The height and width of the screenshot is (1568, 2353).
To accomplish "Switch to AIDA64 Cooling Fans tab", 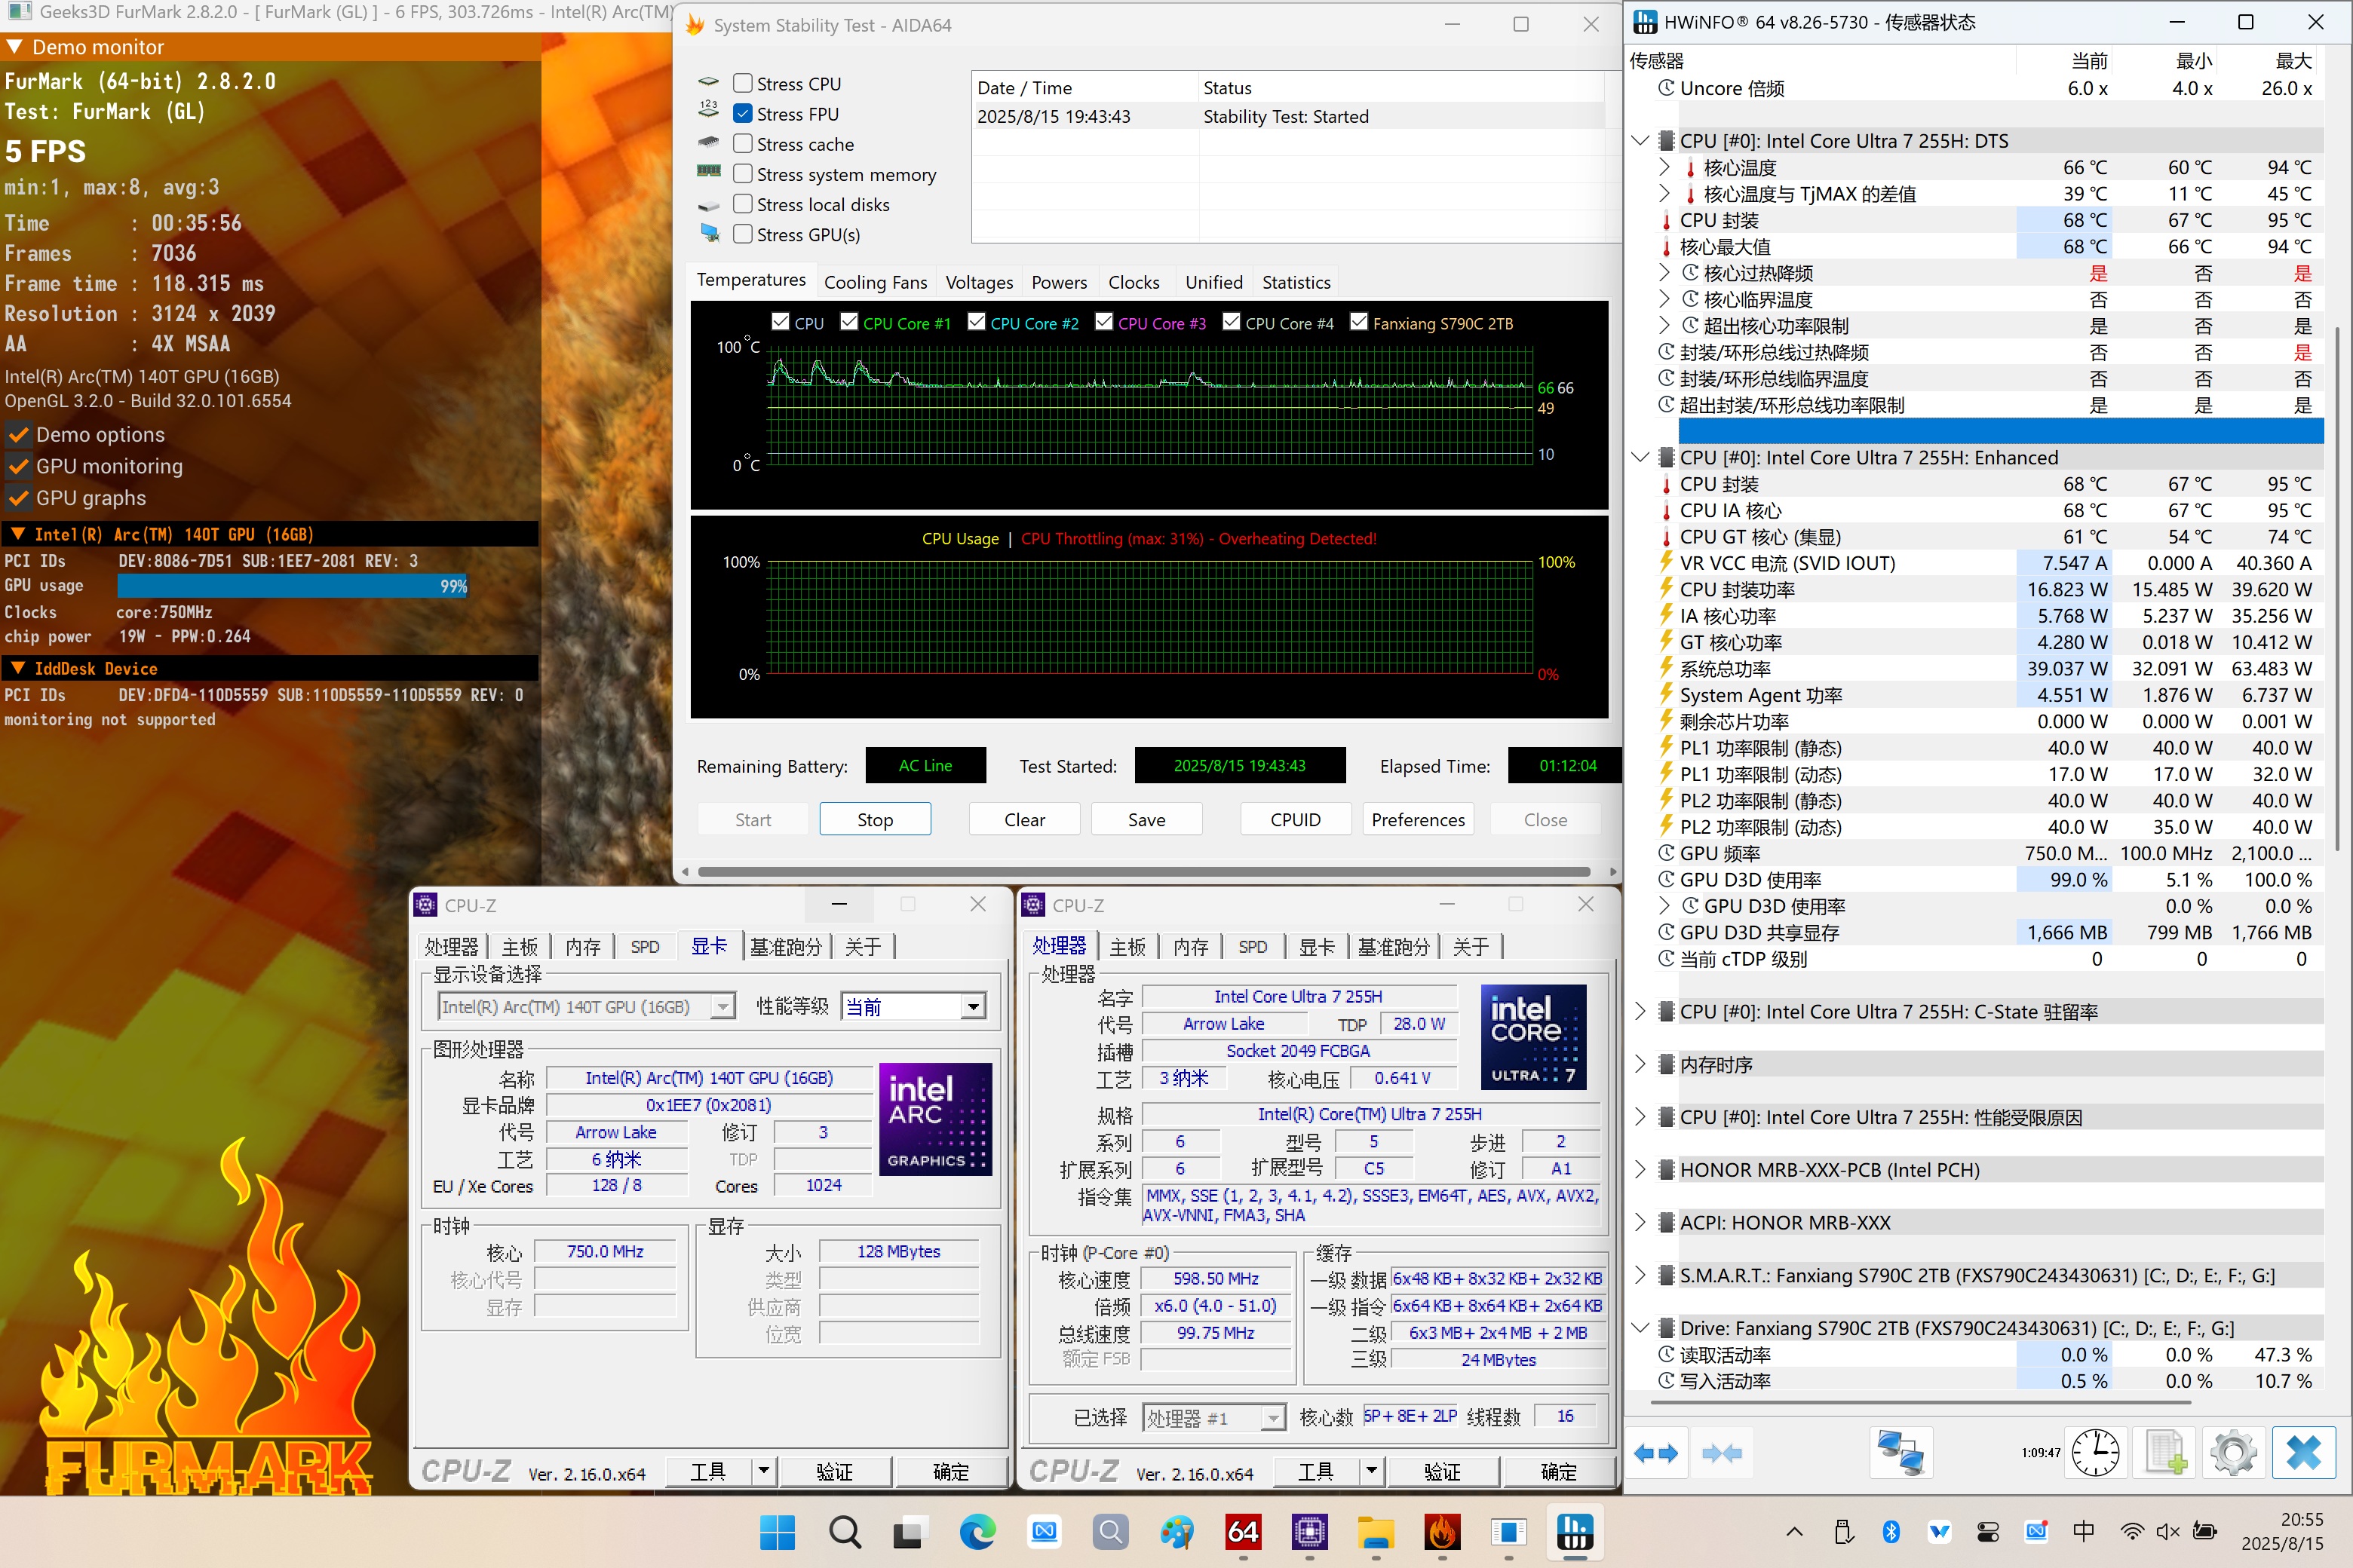I will [x=876, y=282].
